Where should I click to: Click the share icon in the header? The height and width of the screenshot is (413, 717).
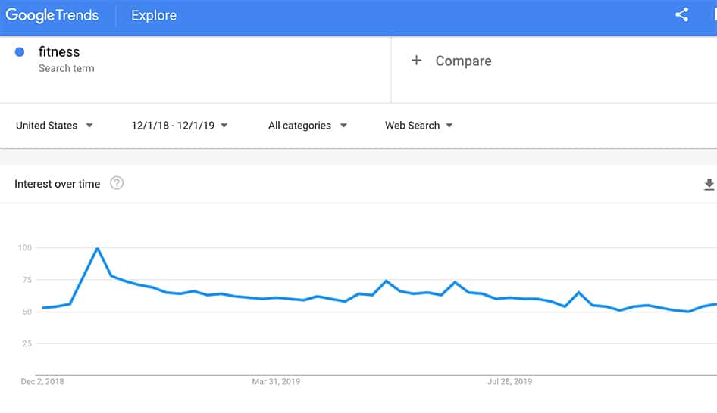(x=681, y=15)
